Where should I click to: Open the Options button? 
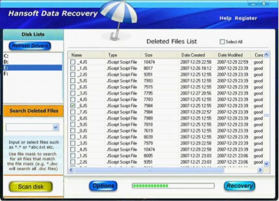pyautogui.click(x=103, y=186)
